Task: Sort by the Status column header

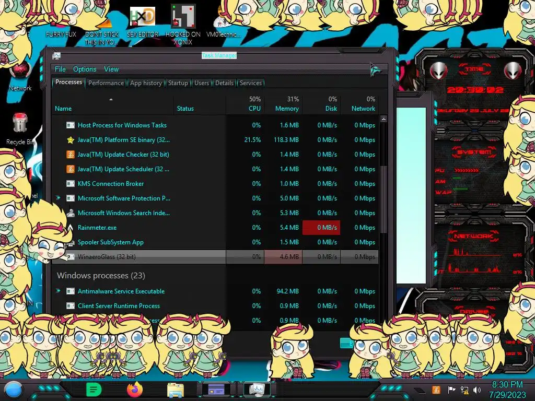Action: [x=200, y=104]
